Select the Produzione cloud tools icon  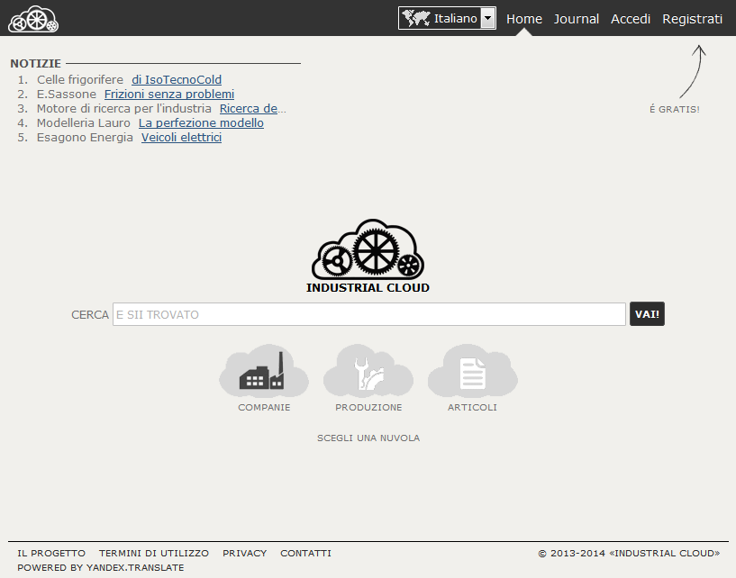tap(368, 371)
